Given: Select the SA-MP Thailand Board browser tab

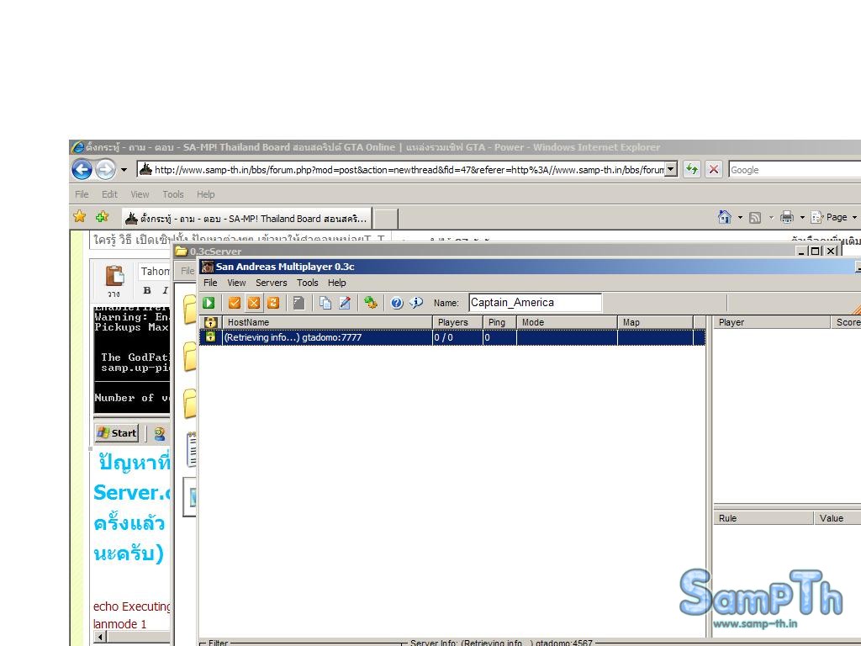Looking at the screenshot, I should pyautogui.click(x=246, y=218).
